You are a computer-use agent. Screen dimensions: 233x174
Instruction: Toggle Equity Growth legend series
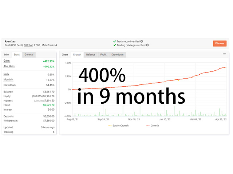[118, 126]
